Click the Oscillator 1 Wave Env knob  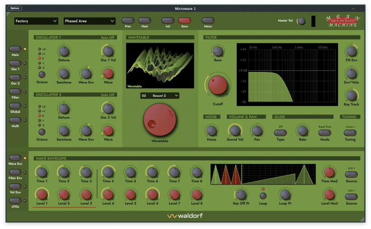click(x=86, y=73)
